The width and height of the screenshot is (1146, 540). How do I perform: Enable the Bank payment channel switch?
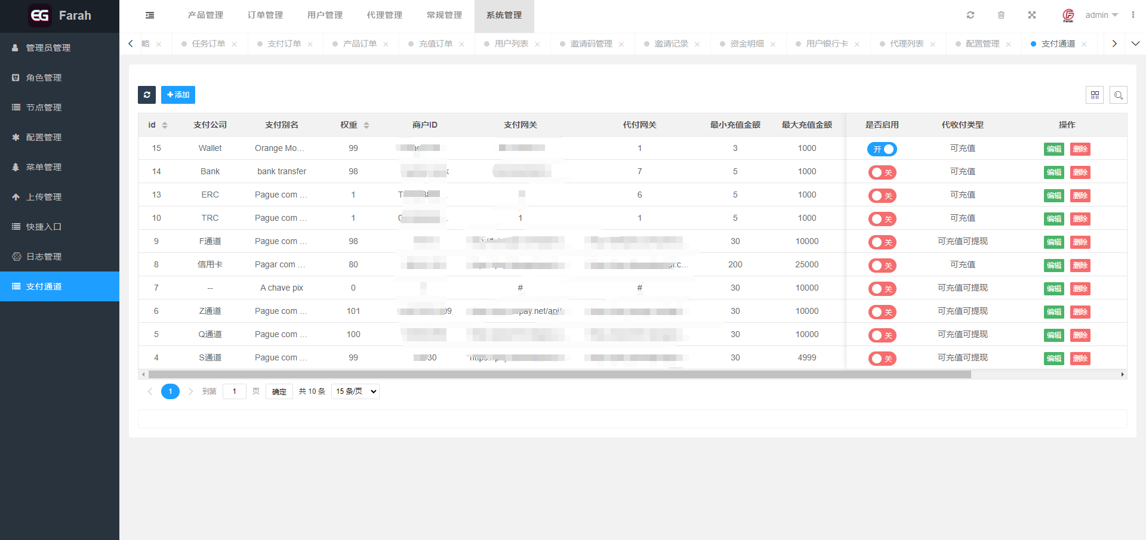point(882,172)
